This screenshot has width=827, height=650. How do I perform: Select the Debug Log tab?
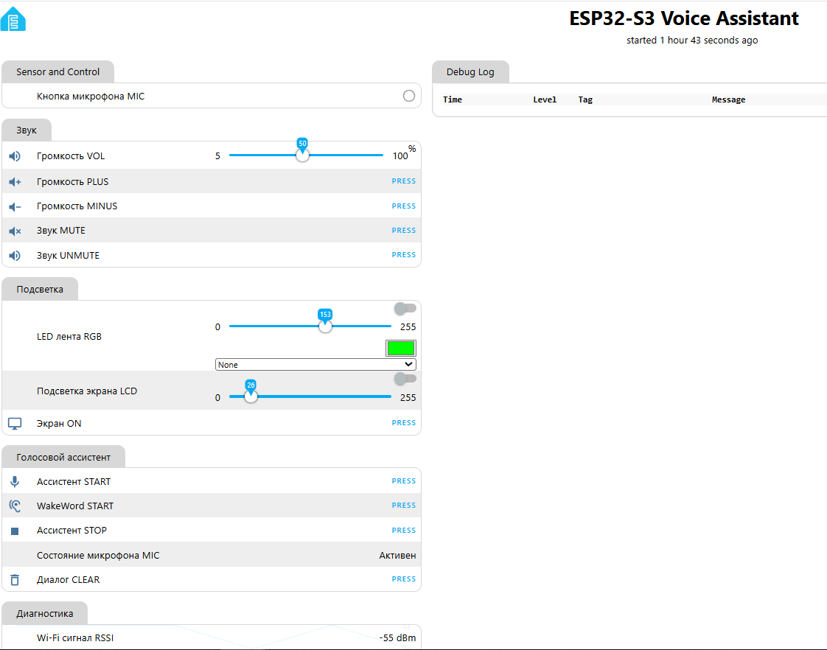click(x=470, y=71)
